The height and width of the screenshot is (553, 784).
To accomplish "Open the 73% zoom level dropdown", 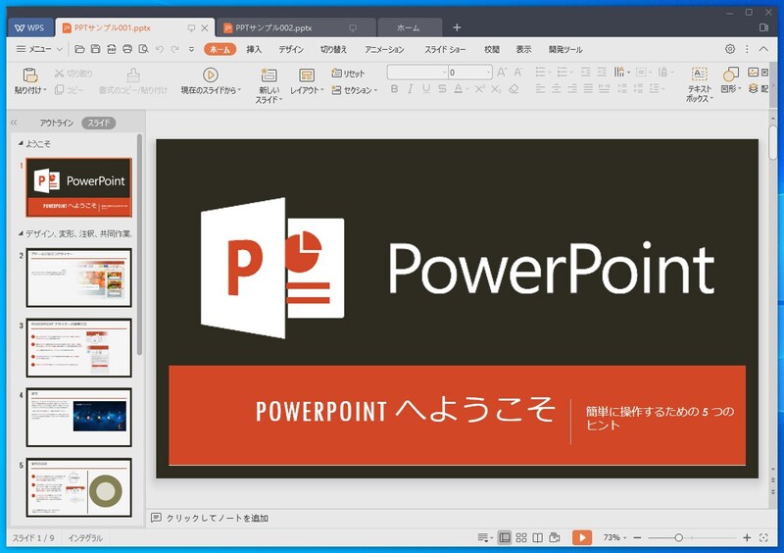I will [x=615, y=537].
